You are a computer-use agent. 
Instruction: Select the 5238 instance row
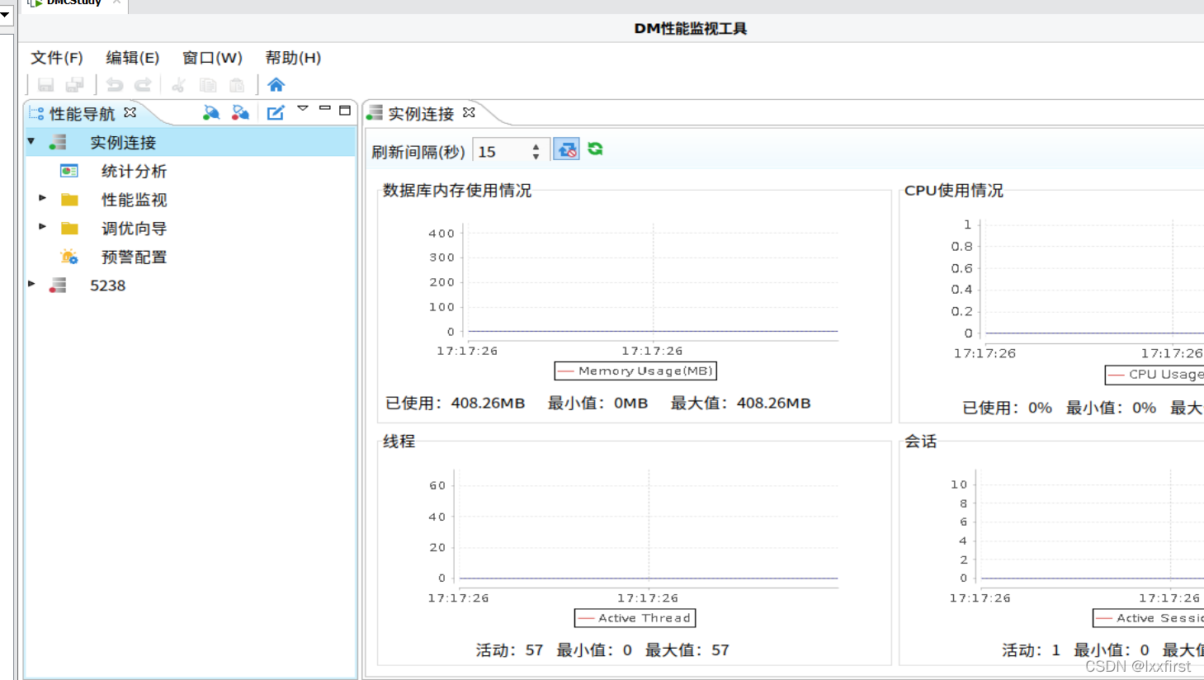pyautogui.click(x=191, y=286)
